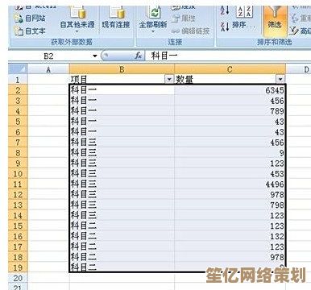
Task: Open filter dropdown for 数量 column
Action: (x=280, y=79)
